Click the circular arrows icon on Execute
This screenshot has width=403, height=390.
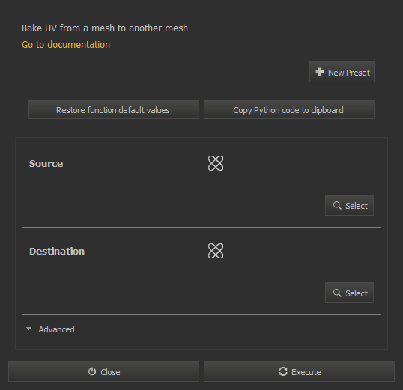click(283, 371)
